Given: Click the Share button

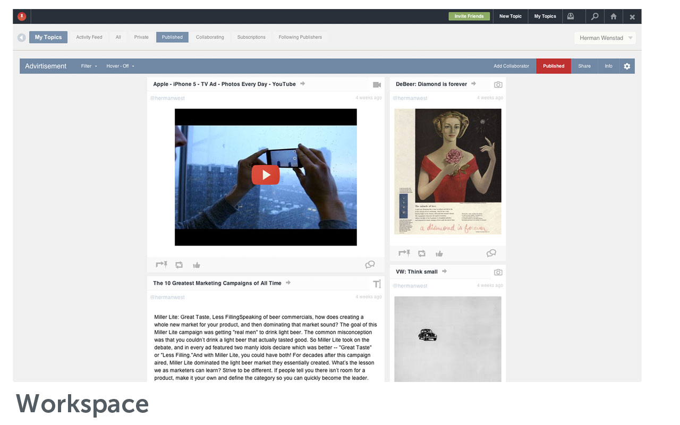Looking at the screenshot, I should 584,66.
